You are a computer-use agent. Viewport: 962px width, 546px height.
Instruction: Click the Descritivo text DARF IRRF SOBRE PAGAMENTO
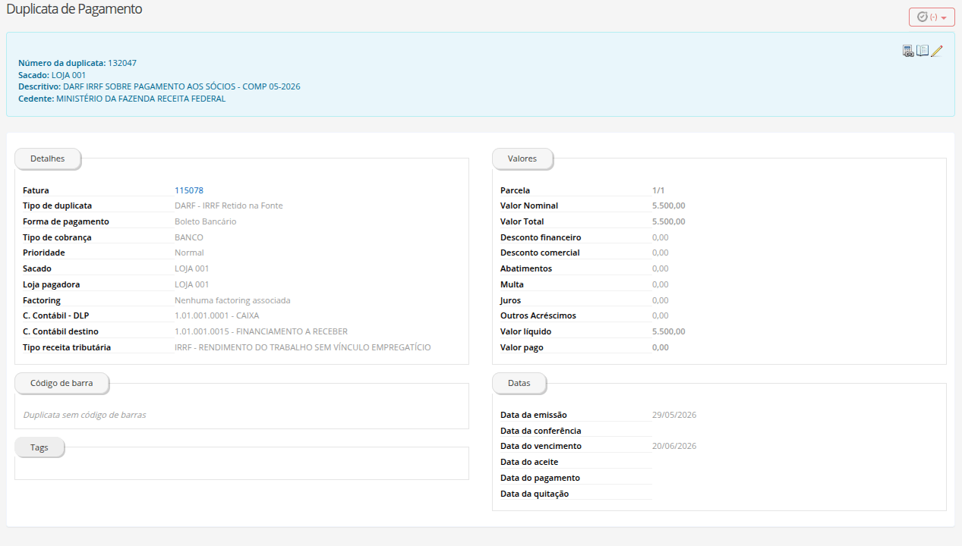click(181, 86)
